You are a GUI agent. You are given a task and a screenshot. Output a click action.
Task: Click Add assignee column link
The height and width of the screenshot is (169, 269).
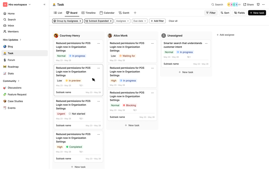click(x=225, y=35)
